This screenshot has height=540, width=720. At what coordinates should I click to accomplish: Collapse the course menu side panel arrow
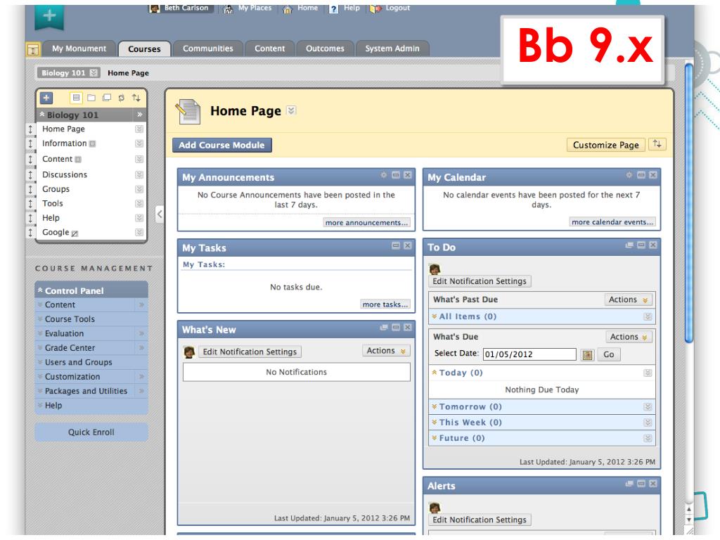pos(160,214)
